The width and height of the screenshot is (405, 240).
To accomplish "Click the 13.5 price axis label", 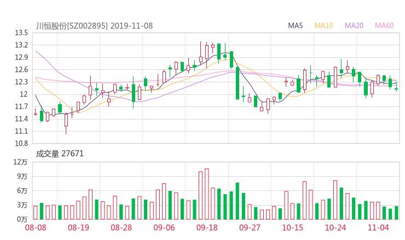I will click(x=21, y=33).
